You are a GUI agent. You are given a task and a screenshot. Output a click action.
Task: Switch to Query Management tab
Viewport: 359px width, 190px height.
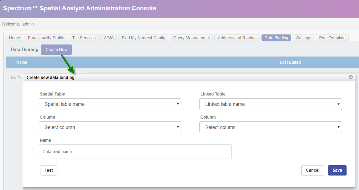coord(191,38)
